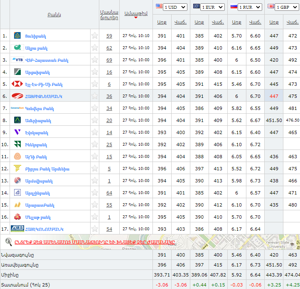Image resolution: width=300 pixels, height=289 pixels.
Task: Star the Converse Bank row 7
Action: [x=94, y=108]
